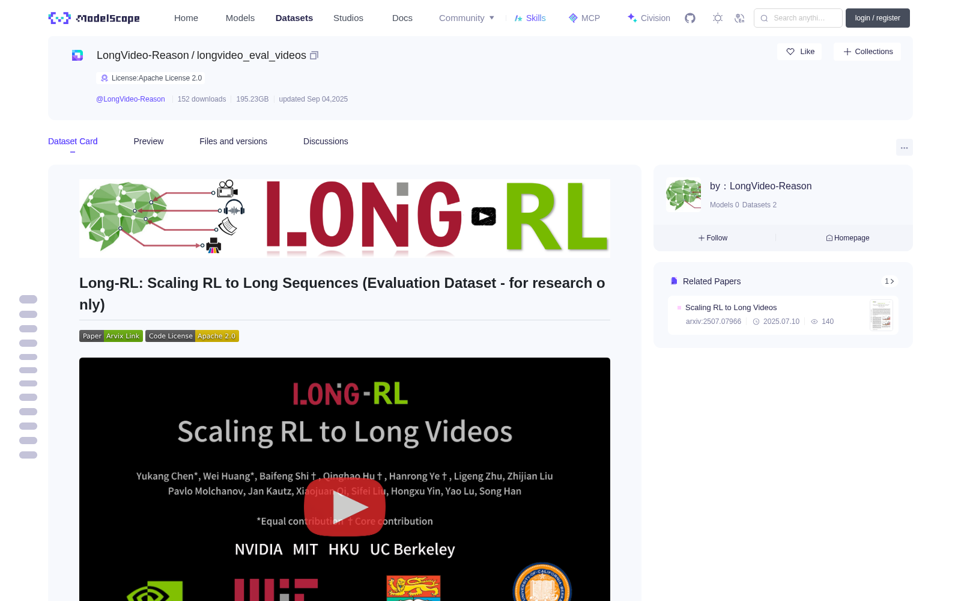Click the organization brain avatar in sidebar
This screenshot has width=961, height=601.
pos(684,195)
